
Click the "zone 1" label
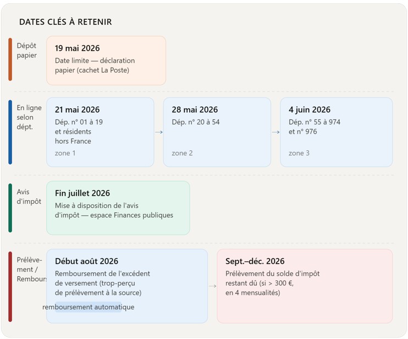(x=65, y=153)
